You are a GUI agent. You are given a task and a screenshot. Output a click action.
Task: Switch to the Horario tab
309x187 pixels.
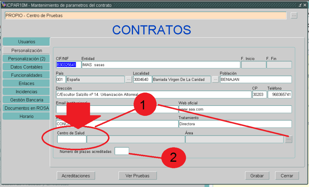(26, 116)
